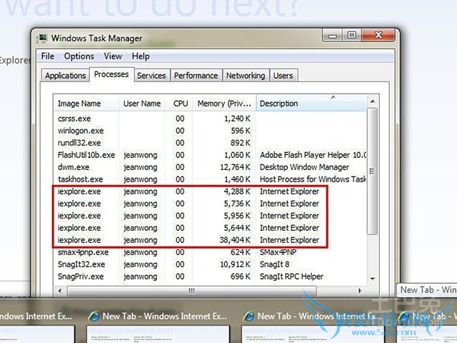Sort by Memory (Private) column header
Screen dimensions: 457x343
[224, 104]
